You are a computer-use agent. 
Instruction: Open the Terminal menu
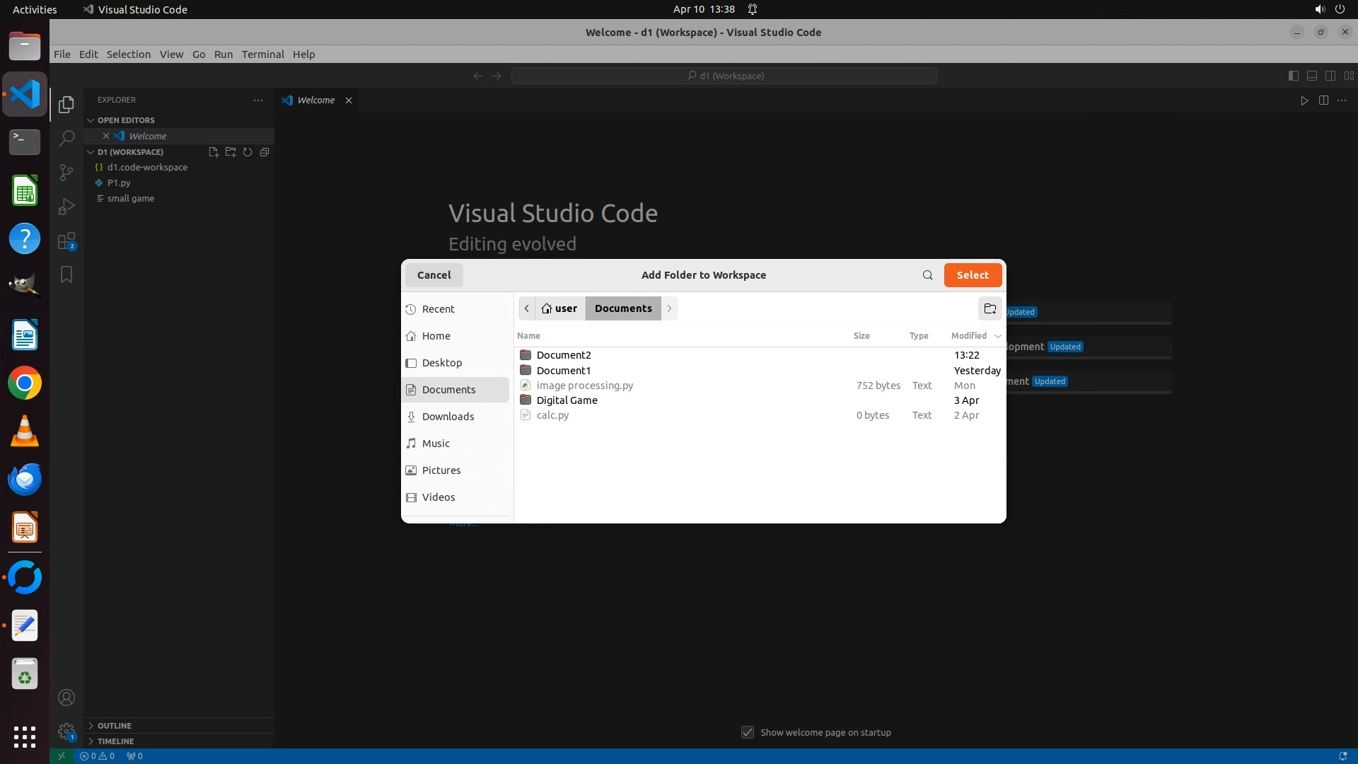pyautogui.click(x=262, y=54)
